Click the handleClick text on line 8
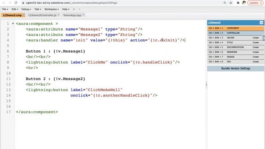This screenshot has width=265, height=149. (156, 62)
